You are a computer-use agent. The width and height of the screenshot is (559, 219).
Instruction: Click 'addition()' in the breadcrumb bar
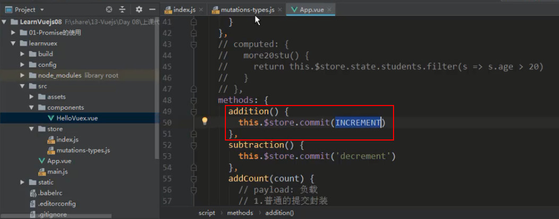pos(279,213)
